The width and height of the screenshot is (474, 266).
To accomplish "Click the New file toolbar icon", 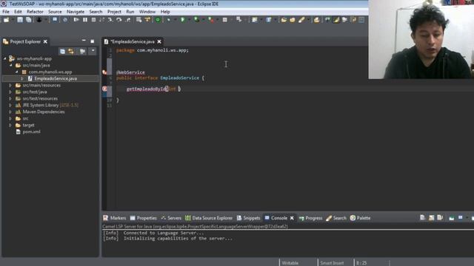I will coord(6,20).
